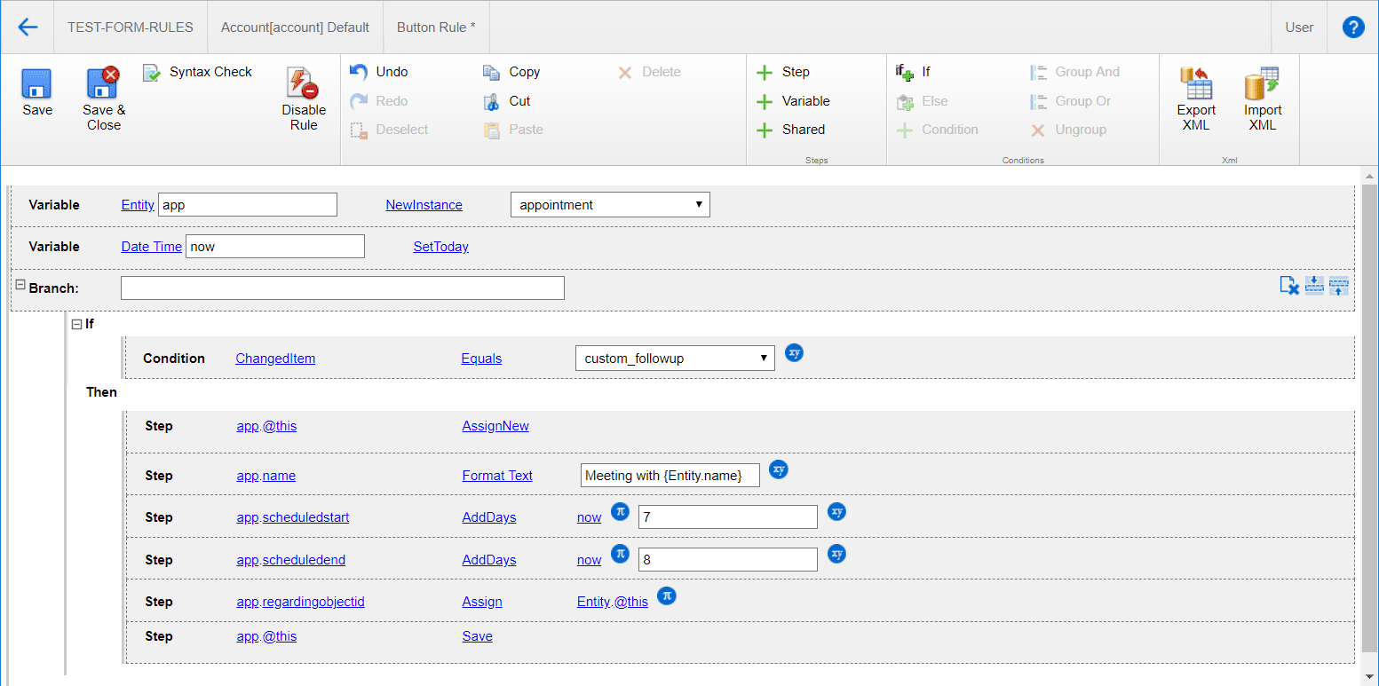Click xy icon next to custom_followup dropdown
This screenshot has height=686, width=1379.
click(x=795, y=352)
